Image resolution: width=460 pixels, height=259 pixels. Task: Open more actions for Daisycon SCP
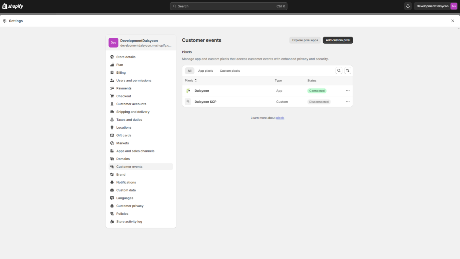(x=348, y=102)
